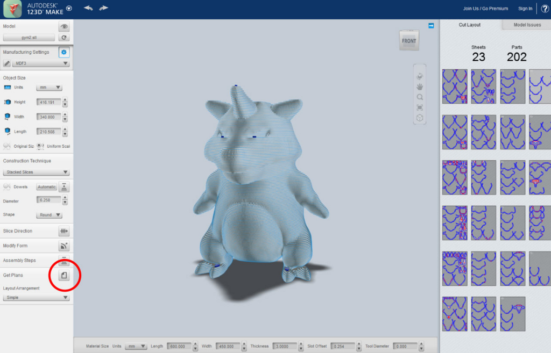
Task: Click the gym2.stl model button
Action: pos(29,38)
